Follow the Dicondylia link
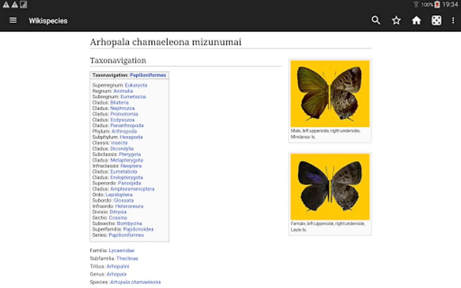Viewport: 461px width, 288px height. coord(122,148)
